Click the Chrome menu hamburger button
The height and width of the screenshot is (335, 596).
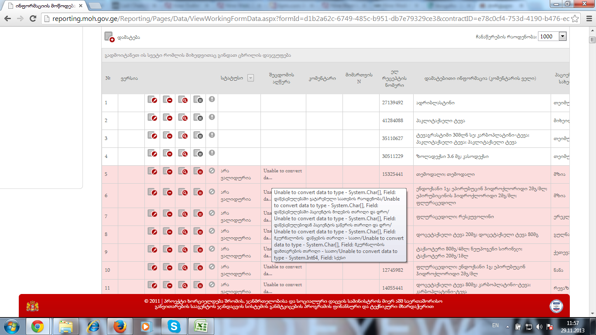coord(587,19)
